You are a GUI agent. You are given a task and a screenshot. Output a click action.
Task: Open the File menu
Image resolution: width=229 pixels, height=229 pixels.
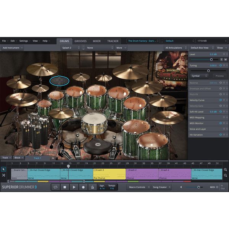5,41
